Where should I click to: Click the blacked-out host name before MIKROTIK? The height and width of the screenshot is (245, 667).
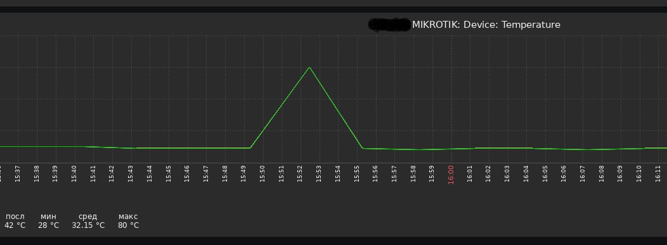[x=390, y=24]
